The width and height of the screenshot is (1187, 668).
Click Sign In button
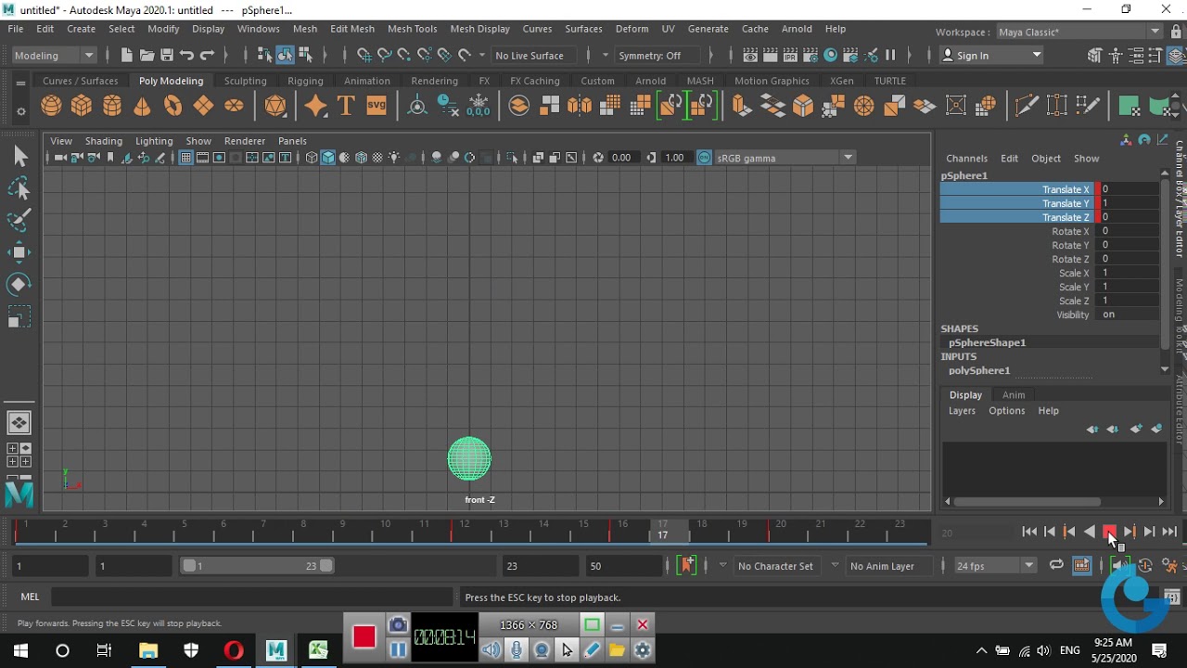click(x=991, y=56)
